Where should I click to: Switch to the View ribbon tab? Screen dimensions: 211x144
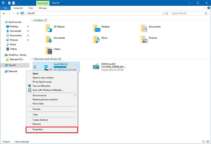(x=31, y=8)
